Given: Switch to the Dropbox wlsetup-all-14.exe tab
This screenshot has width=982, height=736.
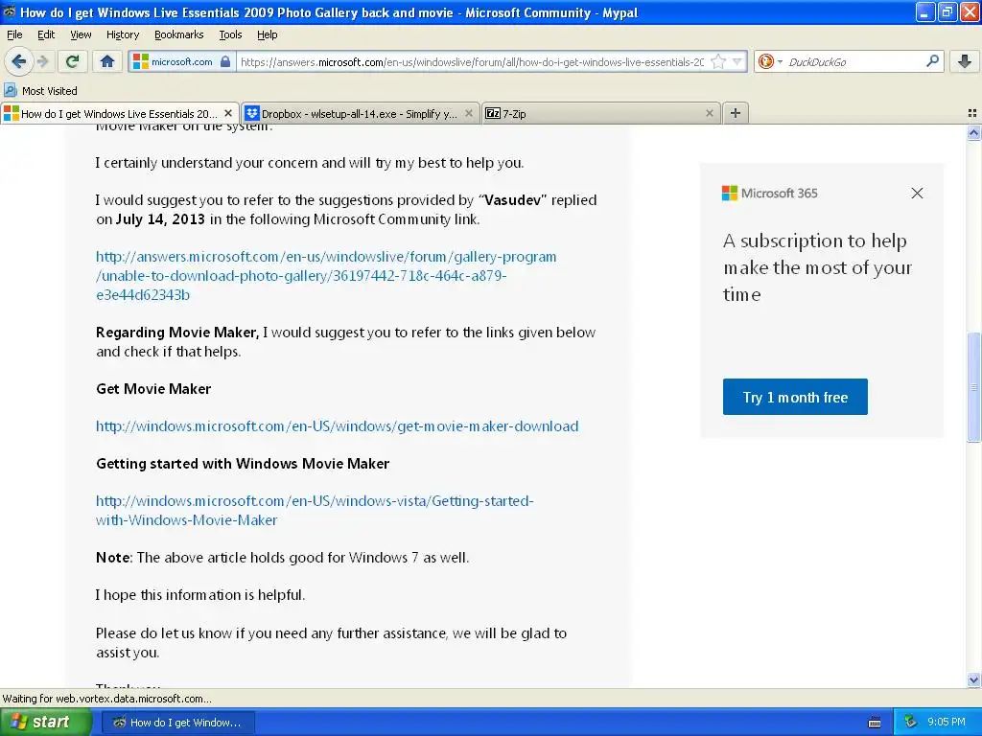Looking at the screenshot, I should point(361,113).
